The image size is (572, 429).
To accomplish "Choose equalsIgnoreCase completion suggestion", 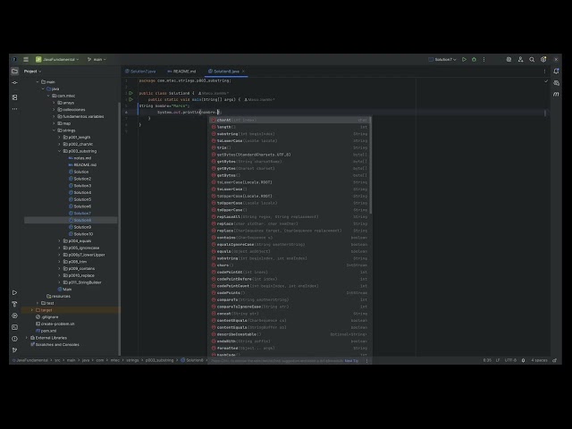I will [x=290, y=244].
